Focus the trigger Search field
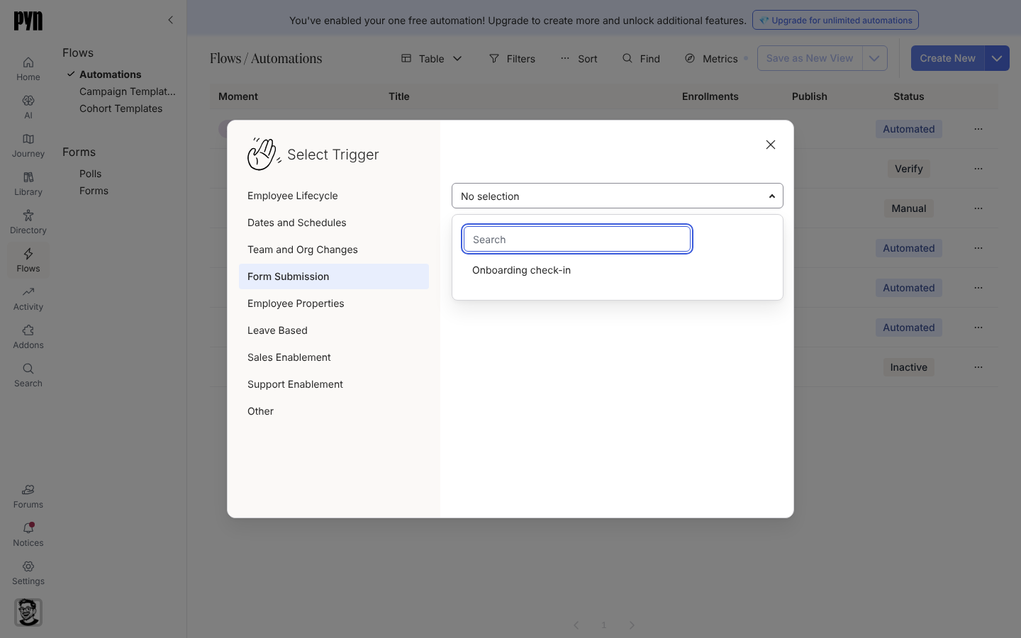Screen dimensions: 1021x638 [x=577, y=239]
